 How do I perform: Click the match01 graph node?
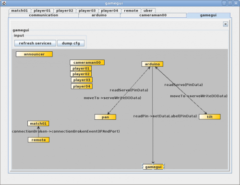pos(38,124)
